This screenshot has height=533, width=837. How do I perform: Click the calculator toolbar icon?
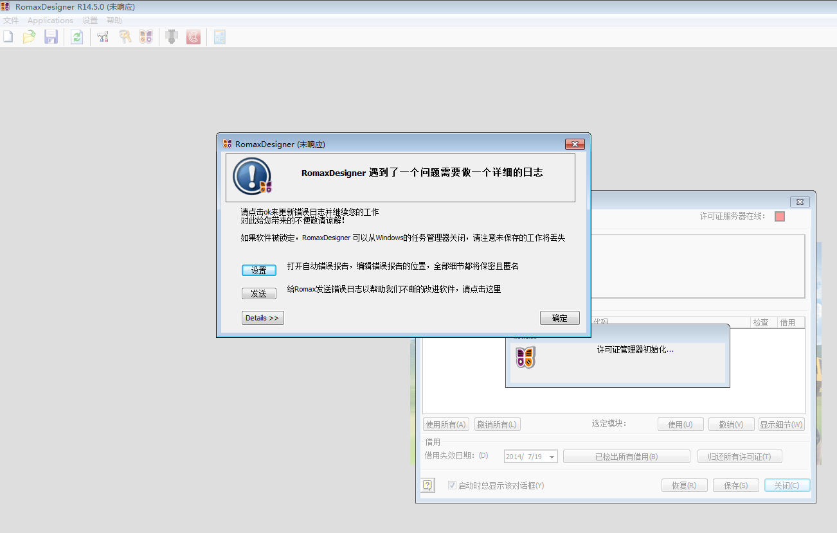pyautogui.click(x=220, y=37)
